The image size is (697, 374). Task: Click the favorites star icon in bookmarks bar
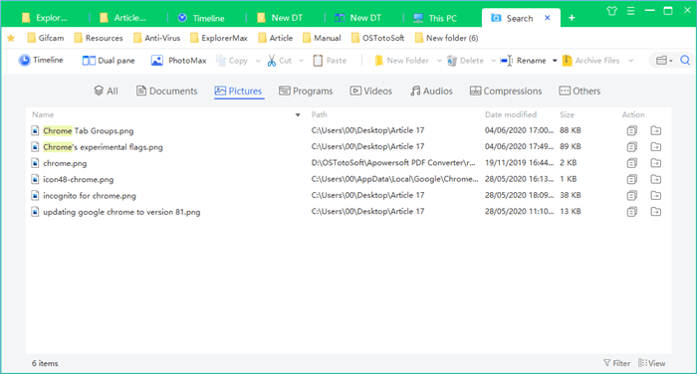(11, 38)
